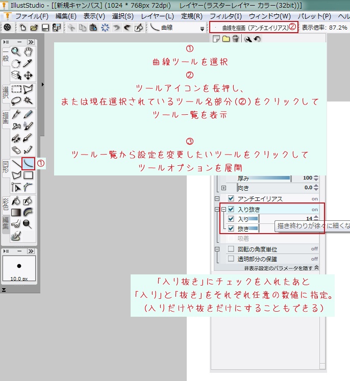This screenshot has width=350, height=381.
Task: Select the Pen tool
Action: coord(16,114)
